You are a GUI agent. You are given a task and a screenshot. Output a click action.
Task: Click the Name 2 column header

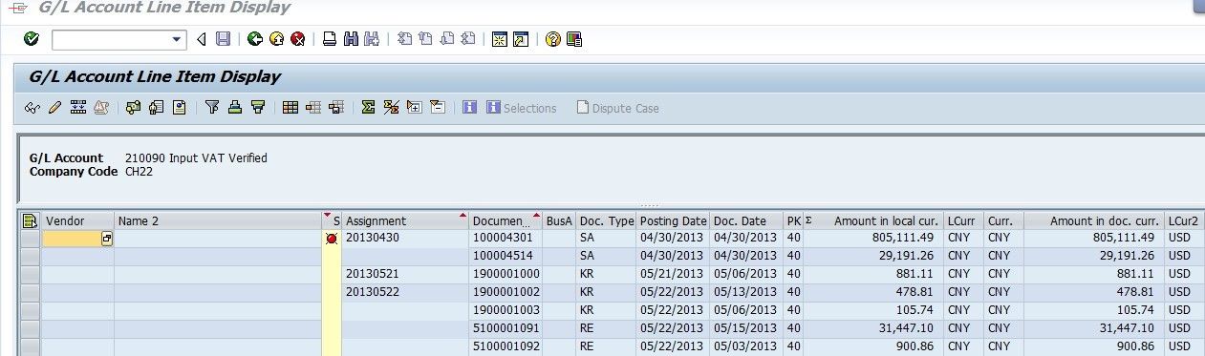pos(218,220)
